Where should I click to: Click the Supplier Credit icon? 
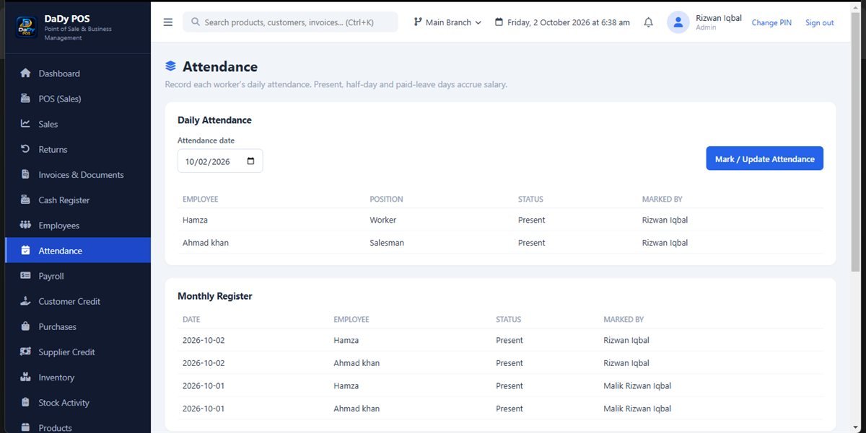tap(25, 352)
